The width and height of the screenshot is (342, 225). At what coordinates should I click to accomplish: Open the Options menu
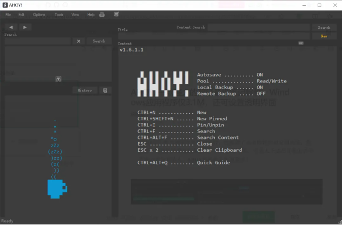[39, 15]
